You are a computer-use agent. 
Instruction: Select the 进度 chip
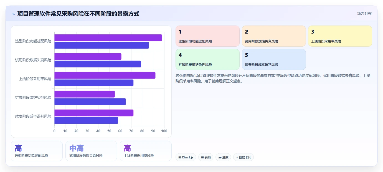pos(223,157)
